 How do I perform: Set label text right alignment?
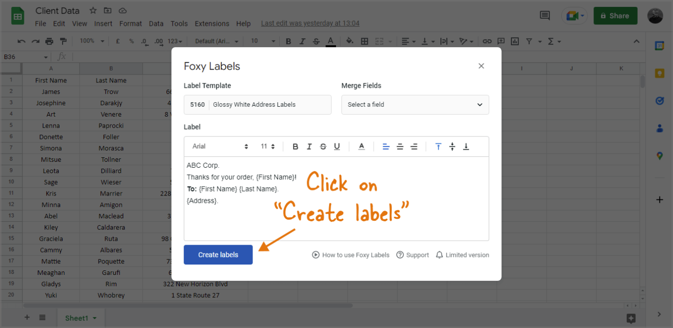coord(414,146)
